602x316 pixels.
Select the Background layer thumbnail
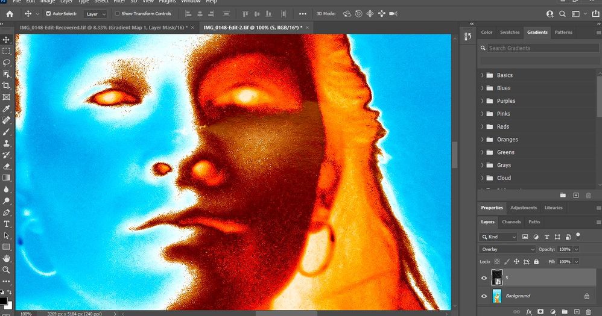click(497, 296)
